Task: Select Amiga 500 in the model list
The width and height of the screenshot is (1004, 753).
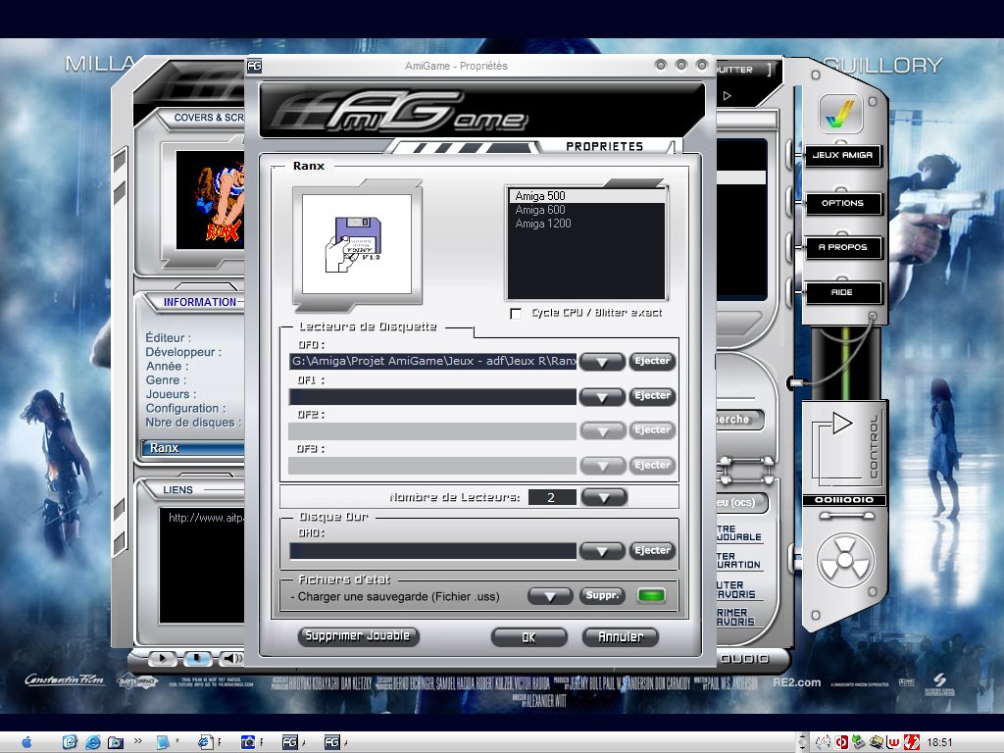Action: (x=586, y=196)
